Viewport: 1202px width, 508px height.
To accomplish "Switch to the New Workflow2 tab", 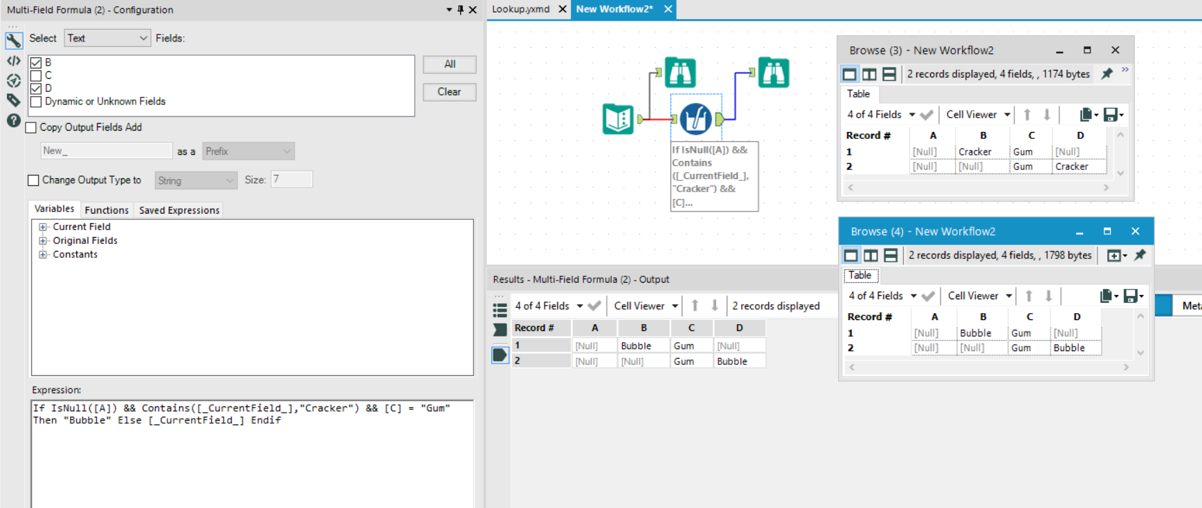I will [614, 9].
